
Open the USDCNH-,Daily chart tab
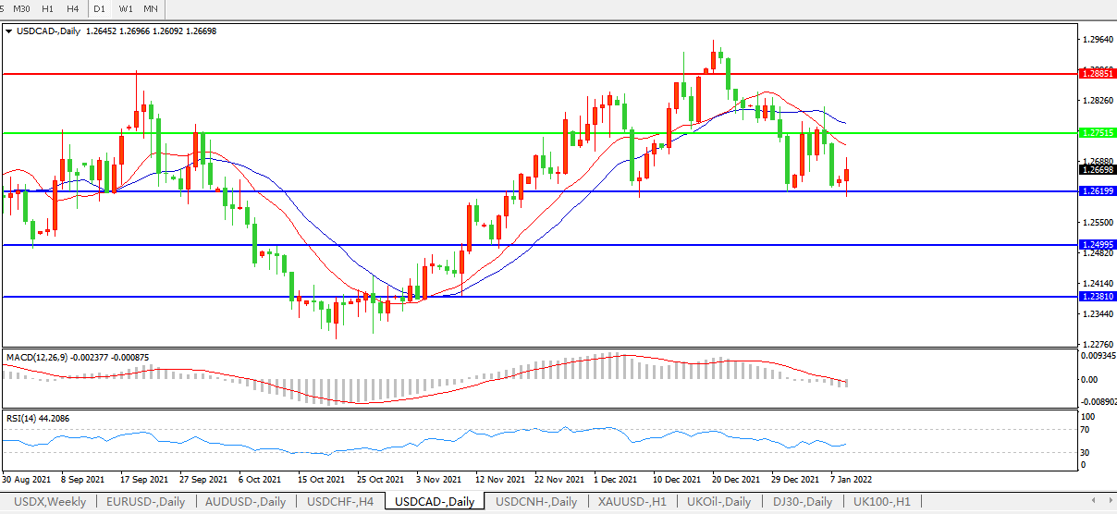point(536,502)
